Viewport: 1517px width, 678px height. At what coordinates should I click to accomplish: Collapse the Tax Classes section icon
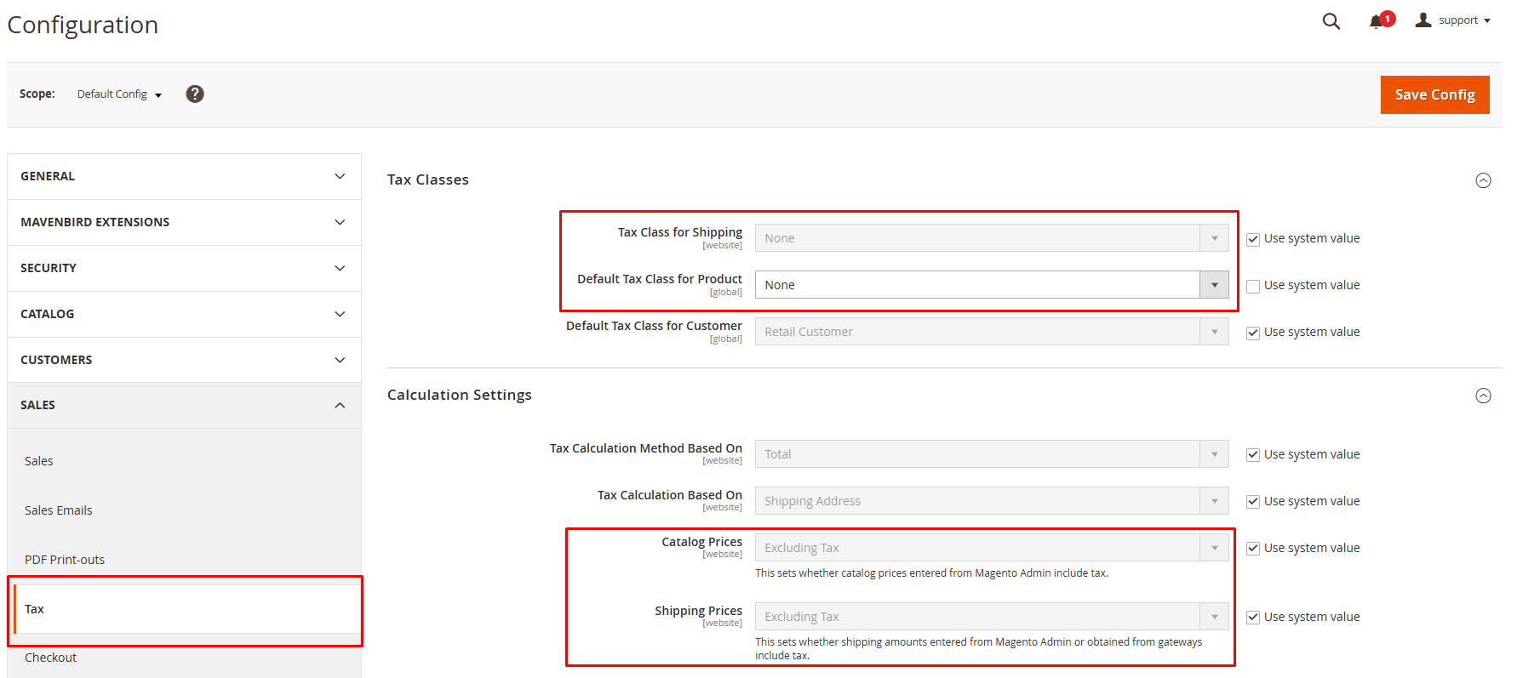pos(1483,180)
